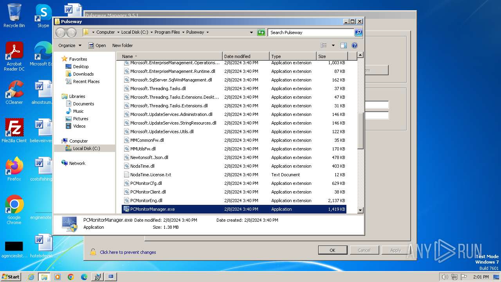This screenshot has height=282, width=501.
Task: Launch CCleaner from the desktop icon
Action: 14,92
